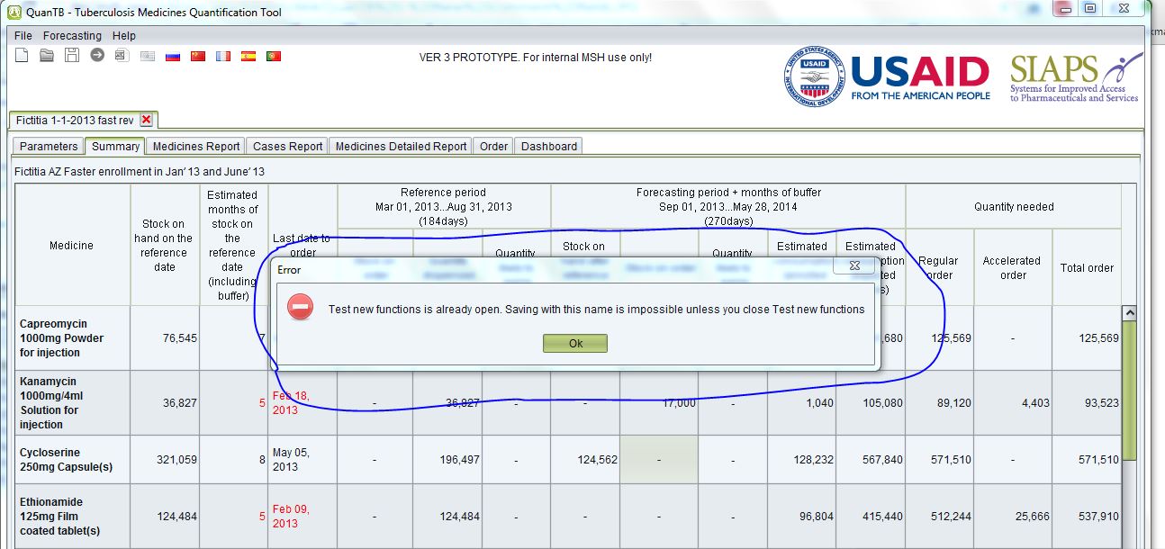1165x549 pixels.
Task: Click the Regular order column header
Action: [x=938, y=267]
